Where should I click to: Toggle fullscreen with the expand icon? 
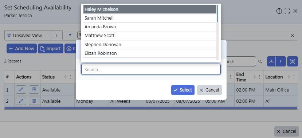click(287, 11)
